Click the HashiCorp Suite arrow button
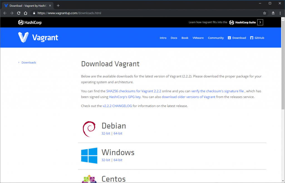The image size is (285, 183). (260, 22)
